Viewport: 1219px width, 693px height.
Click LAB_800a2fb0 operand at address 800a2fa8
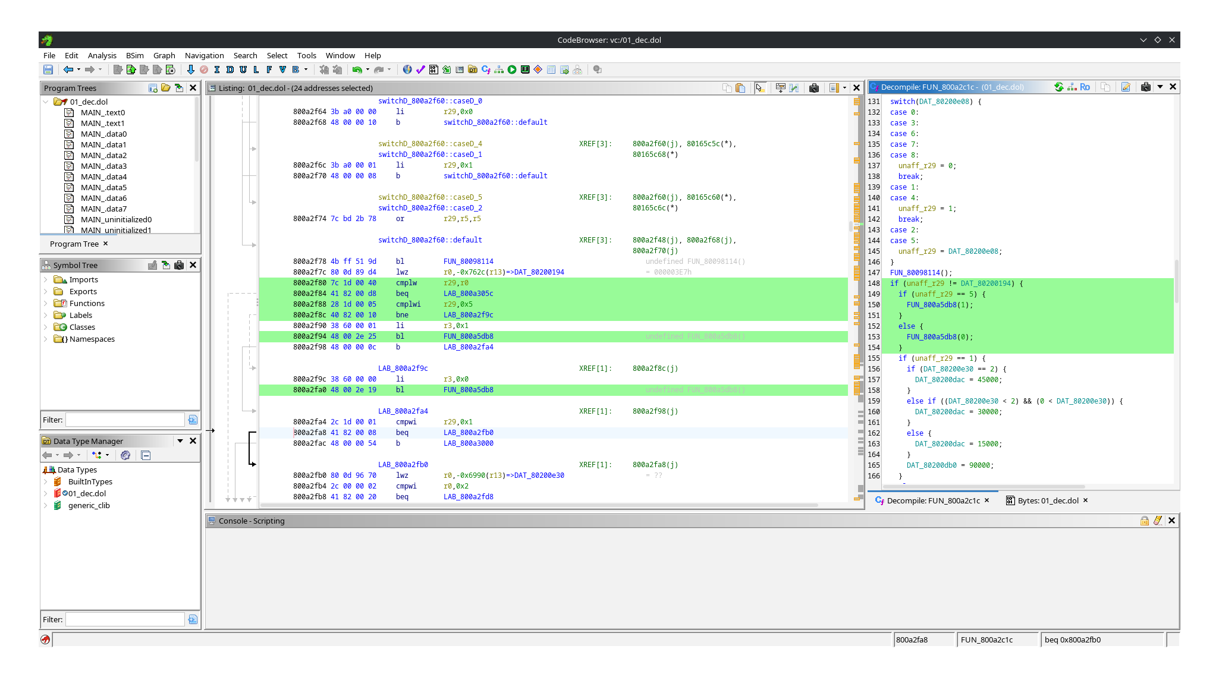click(x=468, y=433)
